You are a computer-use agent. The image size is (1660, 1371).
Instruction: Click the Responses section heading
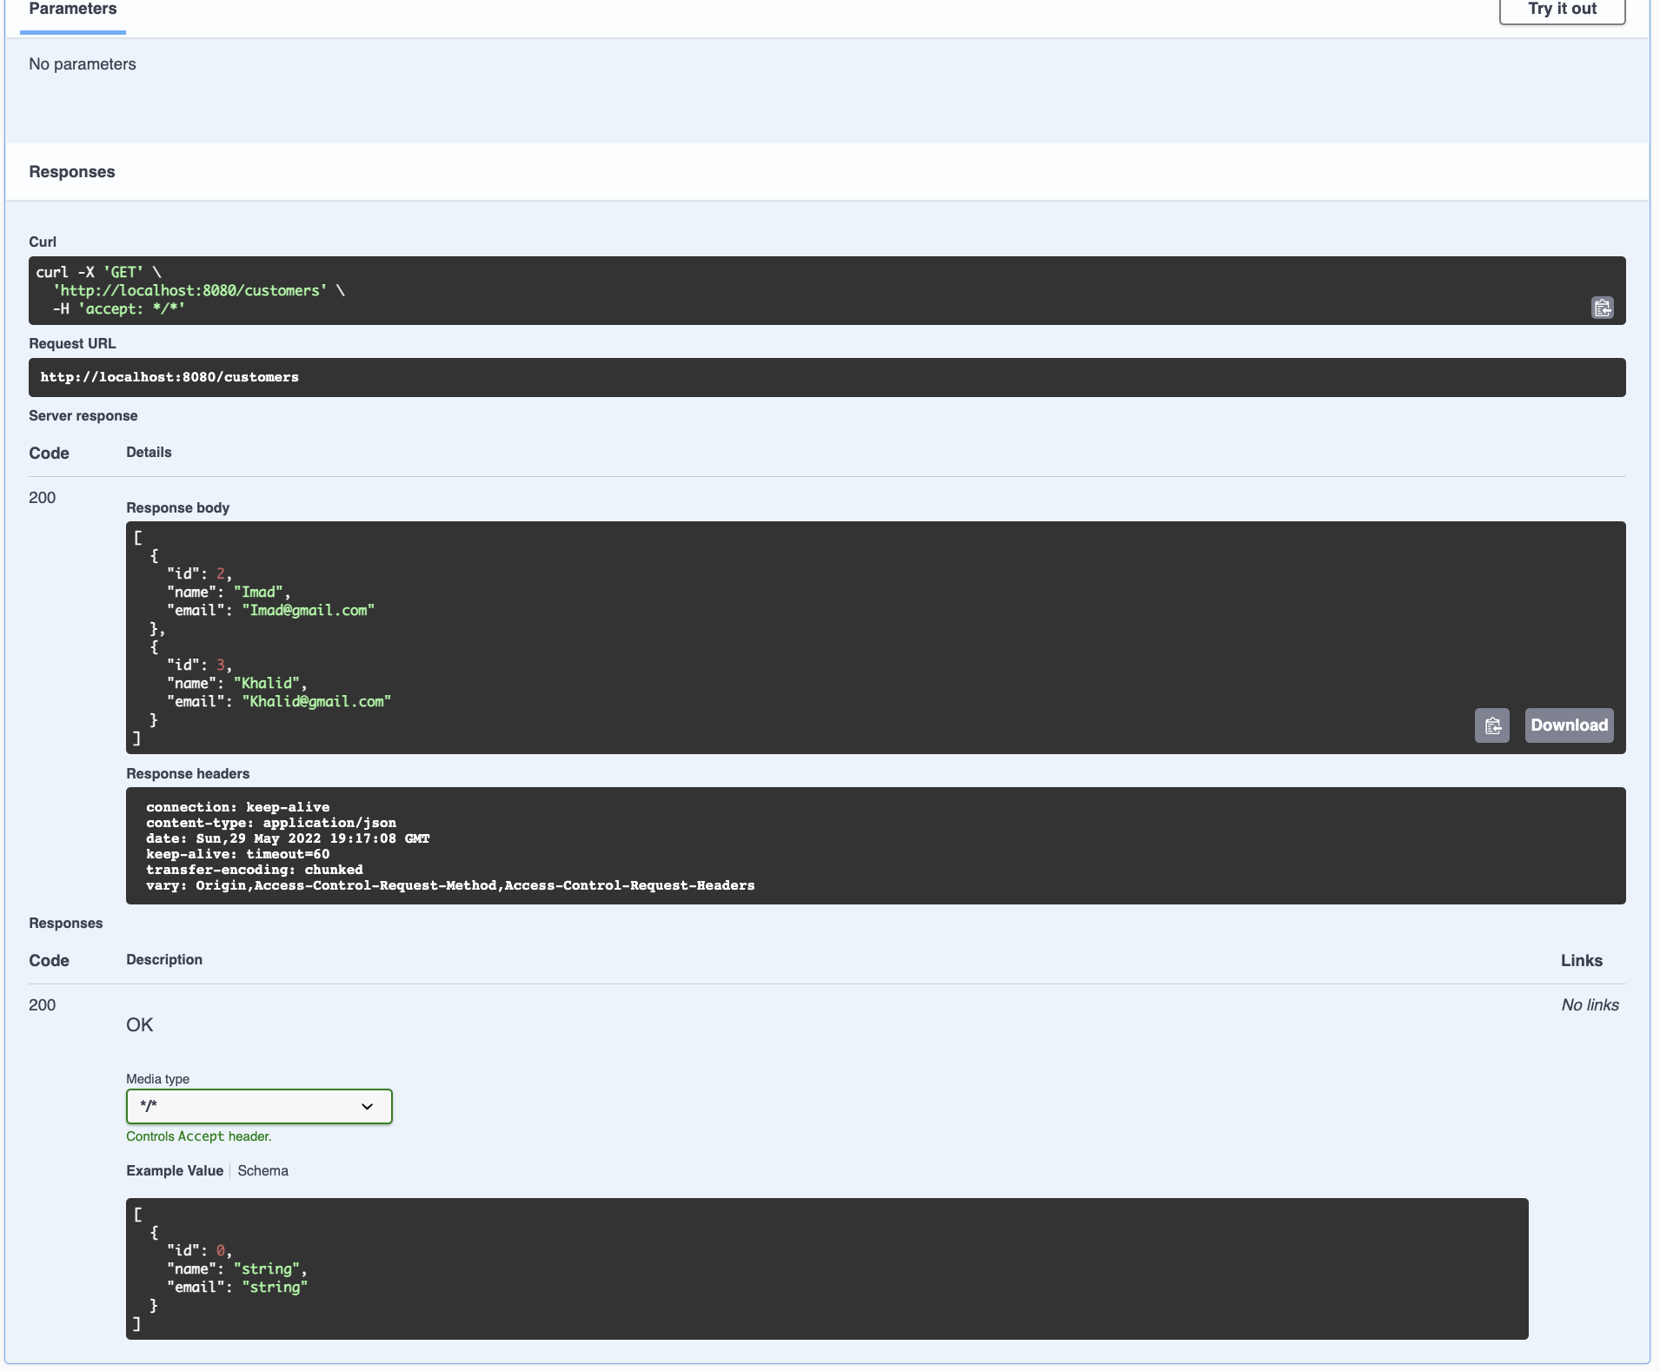pos(71,171)
